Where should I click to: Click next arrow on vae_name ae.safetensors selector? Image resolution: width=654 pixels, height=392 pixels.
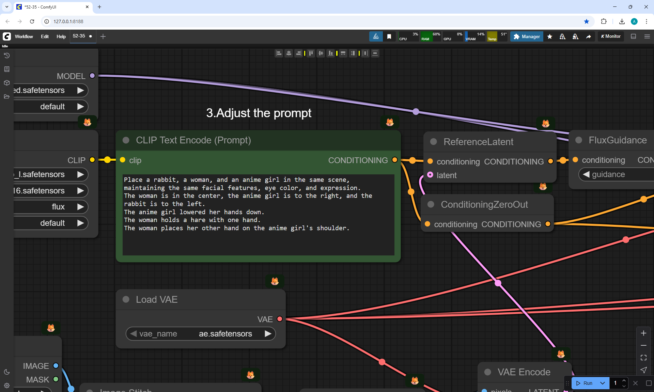pos(268,334)
